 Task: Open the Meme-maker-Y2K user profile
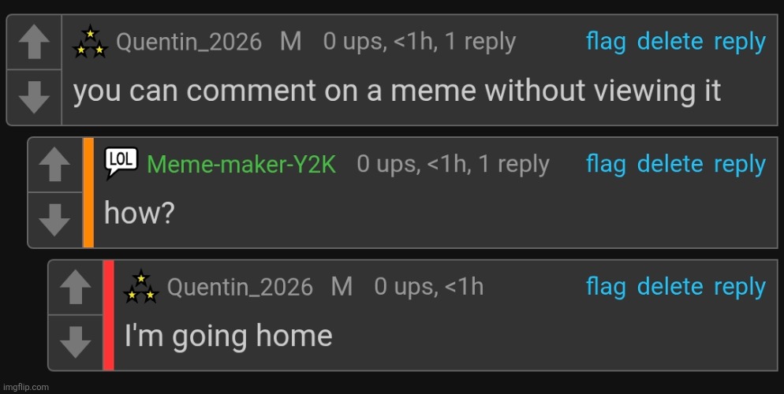tap(241, 165)
